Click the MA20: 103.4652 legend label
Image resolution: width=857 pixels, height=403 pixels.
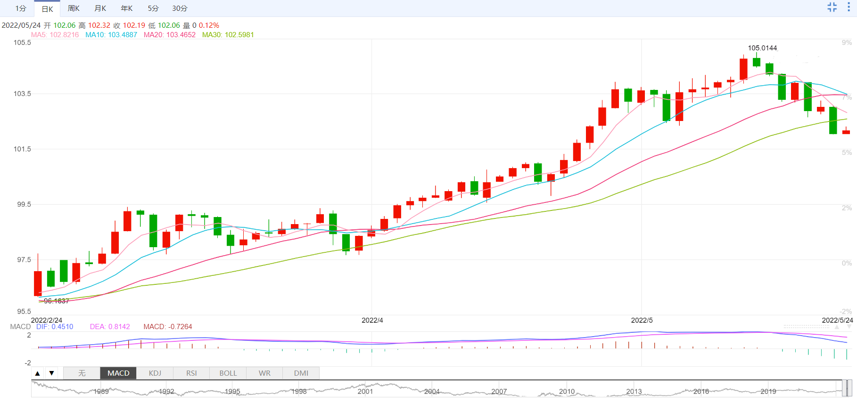pyautogui.click(x=170, y=35)
